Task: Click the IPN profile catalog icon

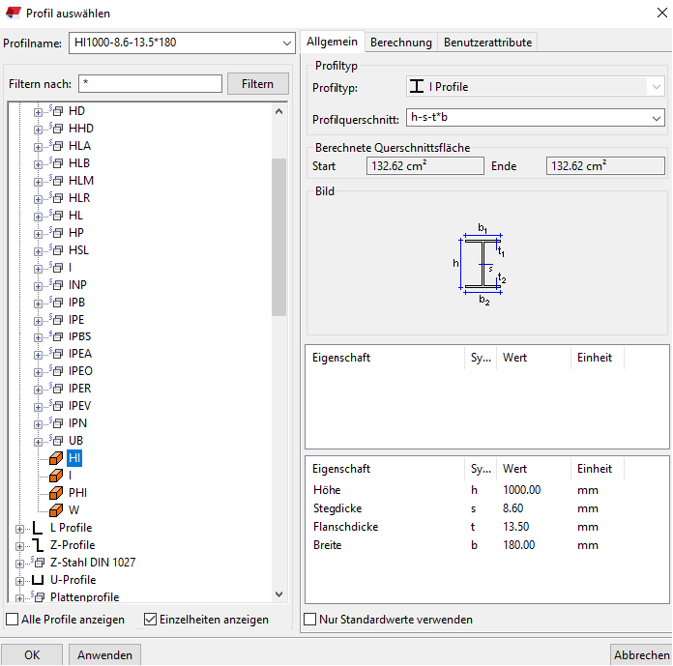Action: click(x=56, y=423)
